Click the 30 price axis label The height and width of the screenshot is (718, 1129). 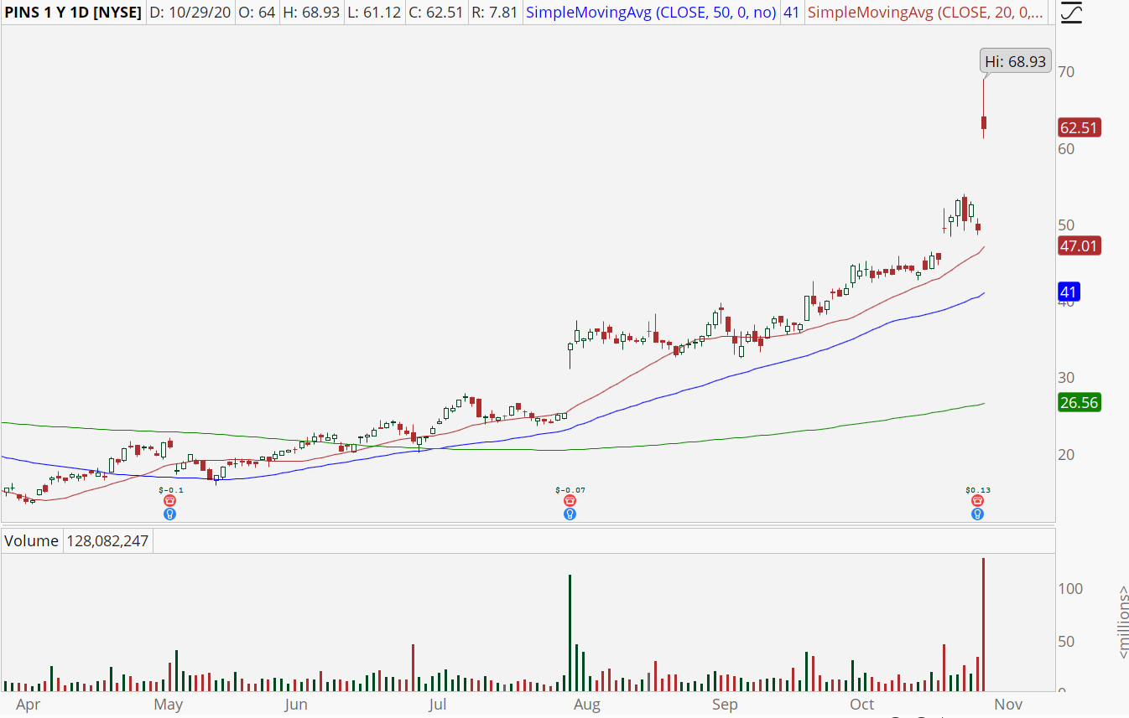(1066, 378)
